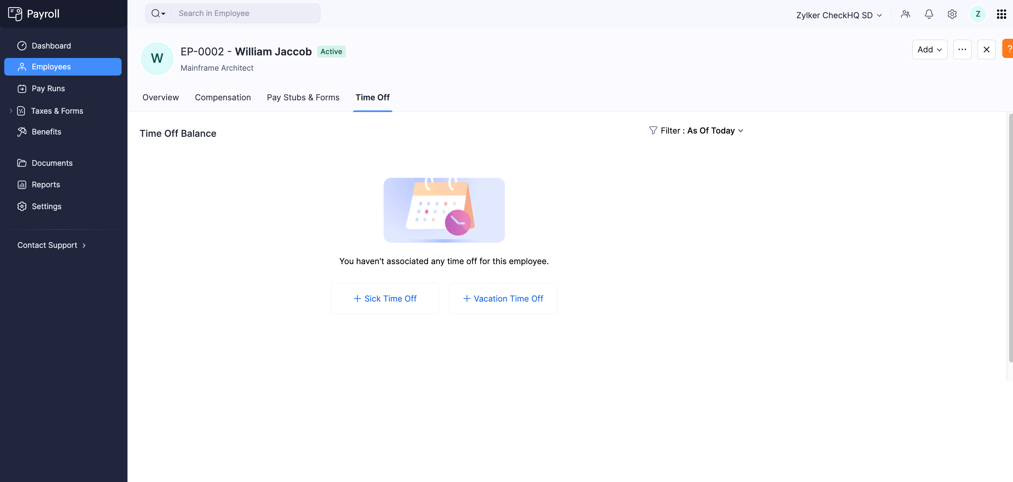Click the Taxes & Forms percent icon
Image resolution: width=1013 pixels, height=482 pixels.
[21, 111]
